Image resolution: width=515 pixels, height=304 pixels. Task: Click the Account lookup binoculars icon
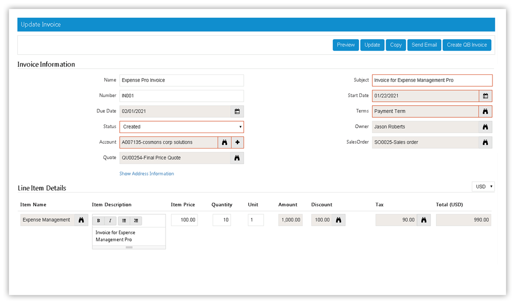click(x=224, y=142)
